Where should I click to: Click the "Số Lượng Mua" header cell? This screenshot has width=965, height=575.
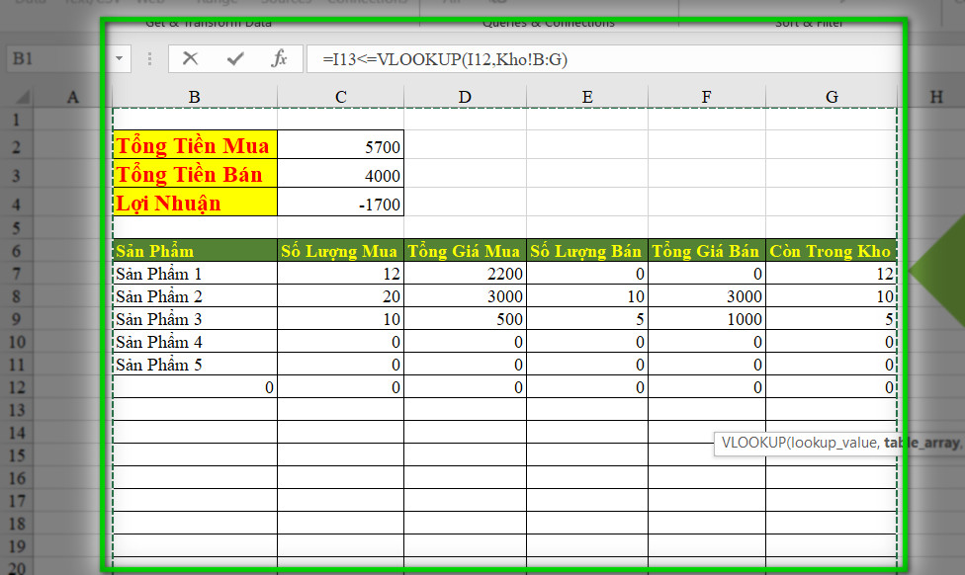(x=340, y=251)
